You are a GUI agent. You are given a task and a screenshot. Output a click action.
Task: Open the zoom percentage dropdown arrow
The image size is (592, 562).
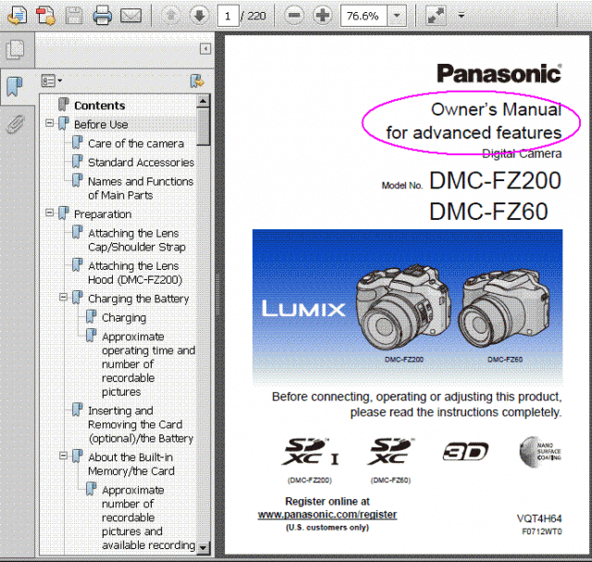(x=397, y=16)
